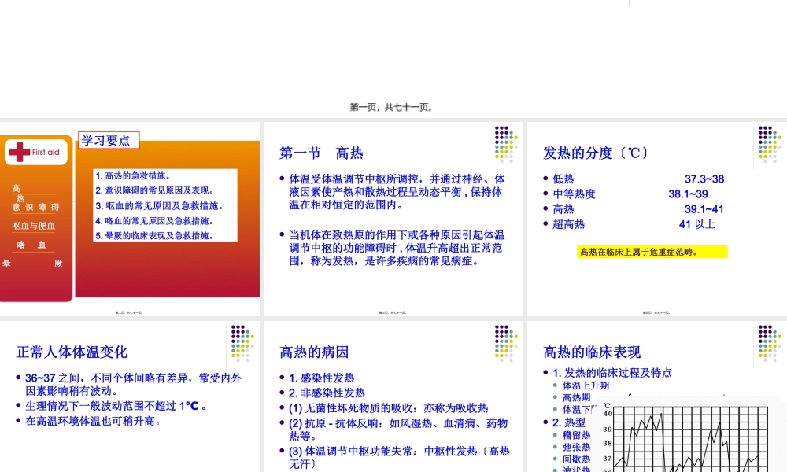Image resolution: width=787 pixels, height=472 pixels.
Task: Click the dotted grid decoration on 第一节 高热 slide
Action: (x=504, y=146)
